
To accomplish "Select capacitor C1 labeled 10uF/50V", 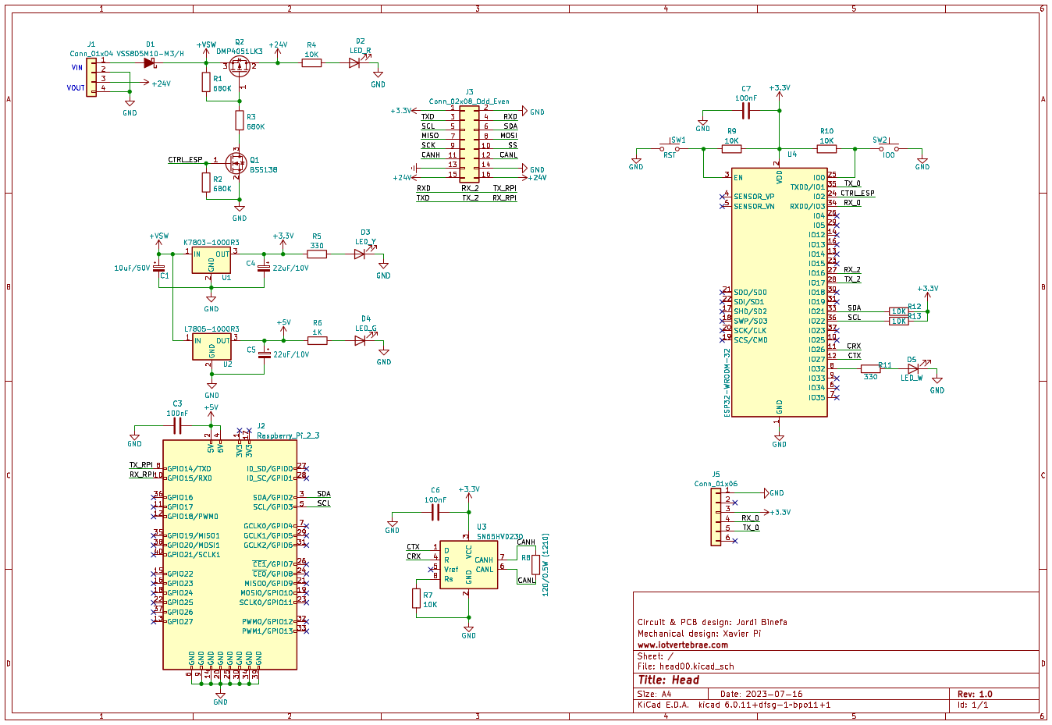I will [x=159, y=268].
